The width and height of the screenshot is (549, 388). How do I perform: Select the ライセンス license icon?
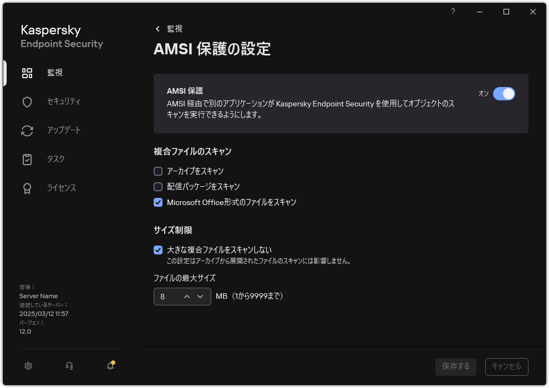pyautogui.click(x=27, y=188)
